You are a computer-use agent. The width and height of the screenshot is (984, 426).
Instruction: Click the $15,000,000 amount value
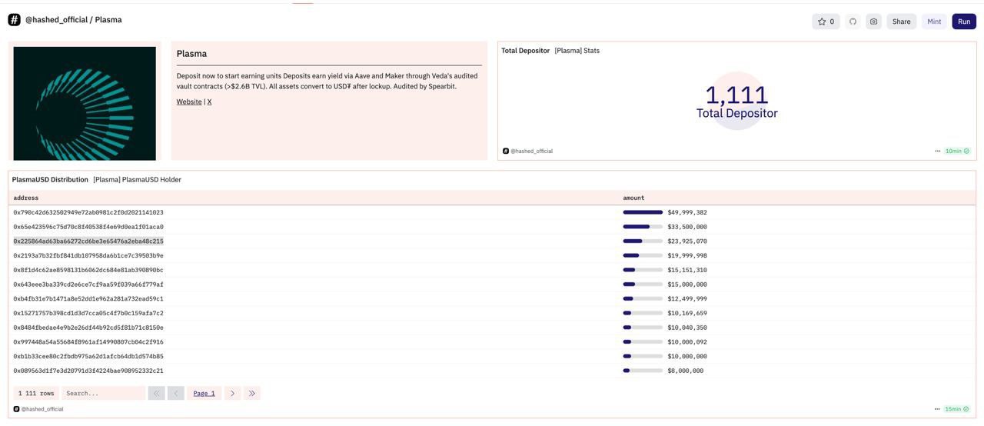(686, 285)
